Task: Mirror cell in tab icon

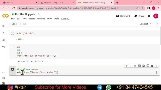Action: (148, 66)
